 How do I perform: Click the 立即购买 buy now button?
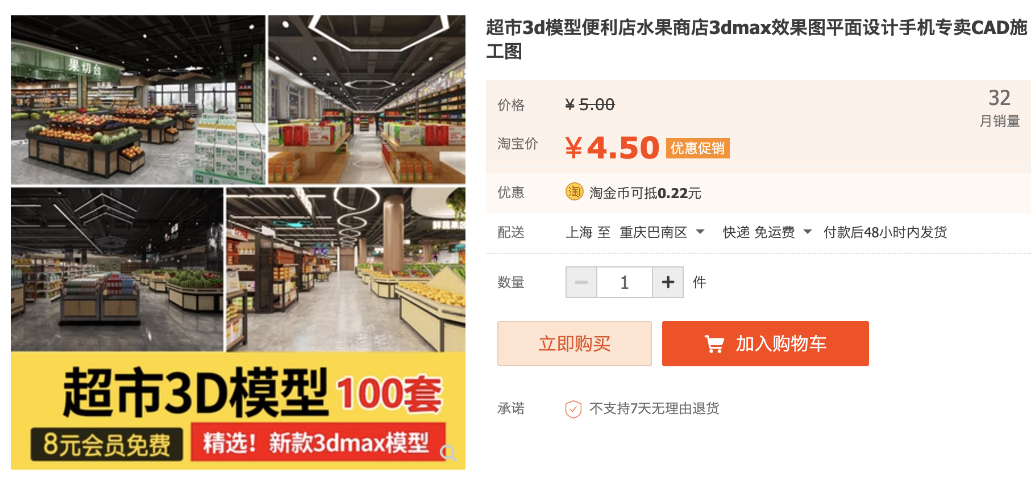[574, 344]
